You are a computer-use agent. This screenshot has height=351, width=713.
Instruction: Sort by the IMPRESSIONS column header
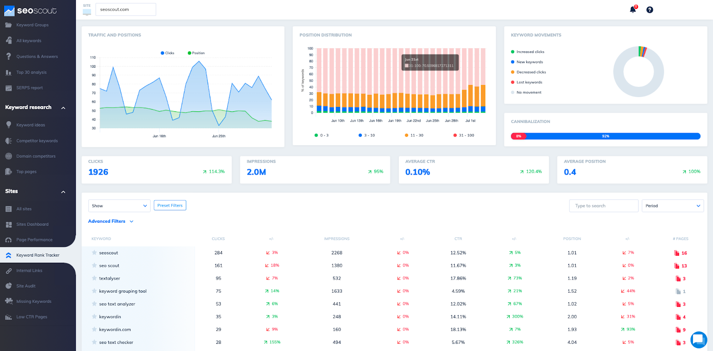point(337,239)
